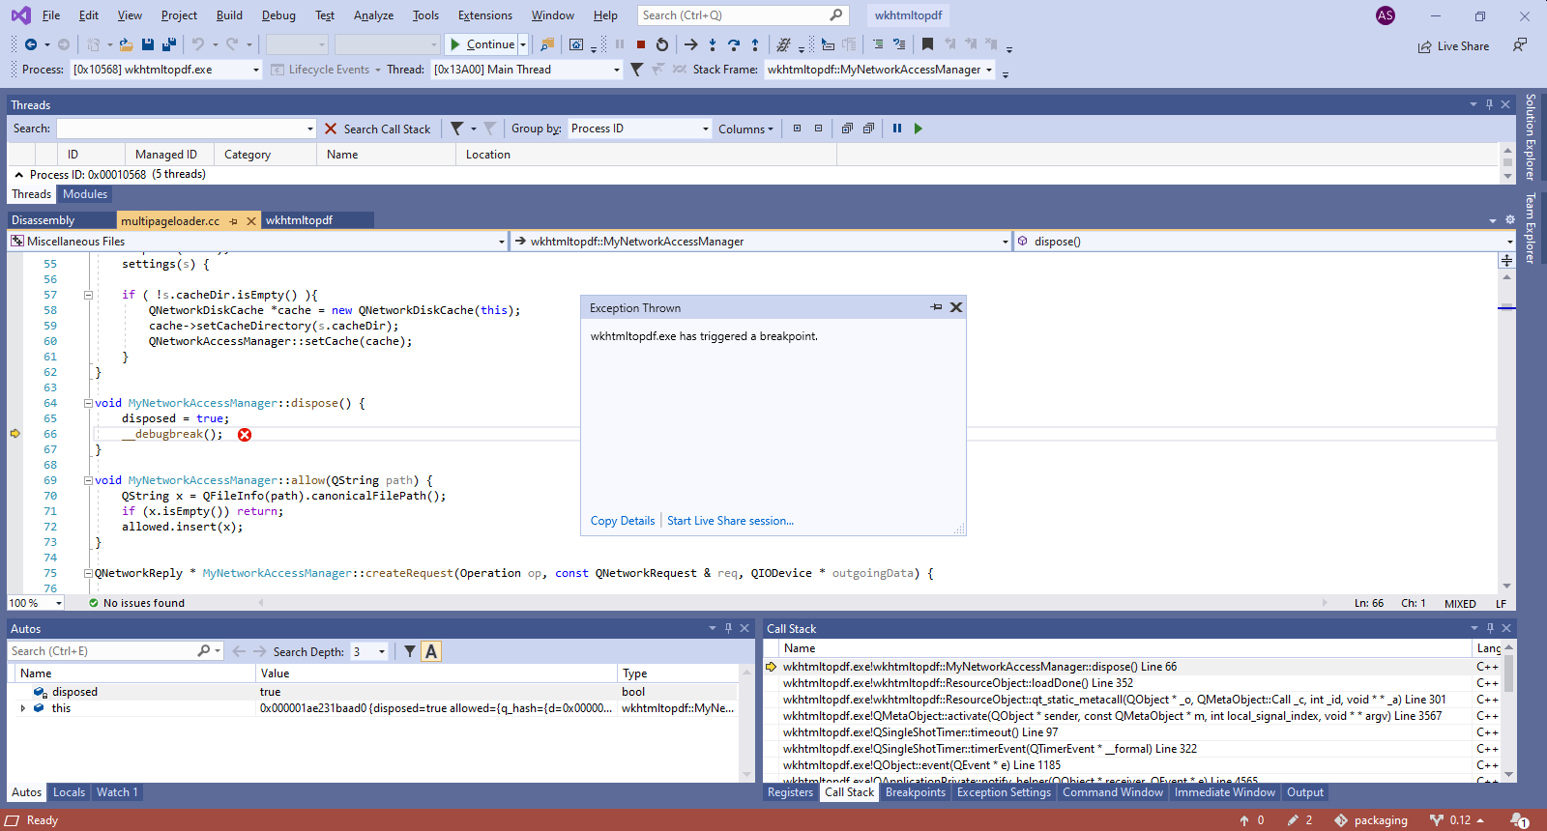Switch to the Disassembly tab

click(43, 220)
